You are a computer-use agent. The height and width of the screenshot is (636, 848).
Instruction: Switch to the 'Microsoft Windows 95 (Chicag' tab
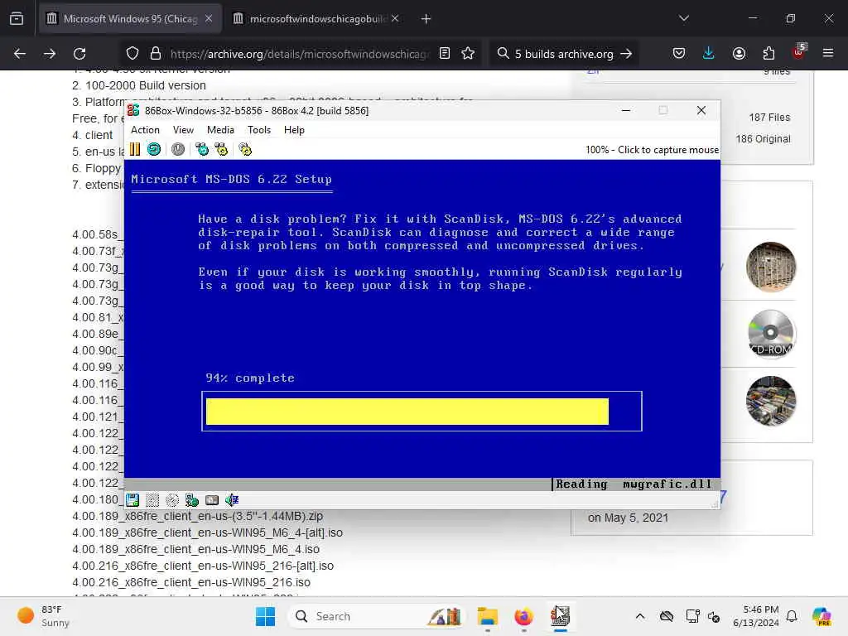point(130,19)
